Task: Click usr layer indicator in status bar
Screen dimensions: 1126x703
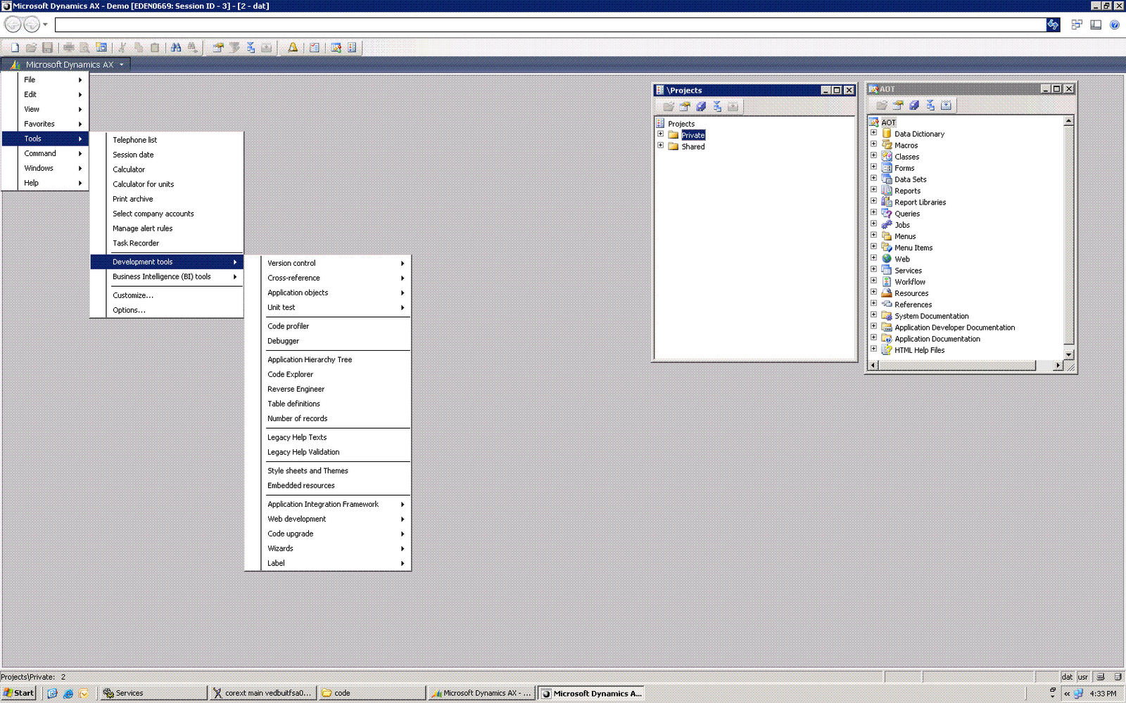Action: 1082,677
